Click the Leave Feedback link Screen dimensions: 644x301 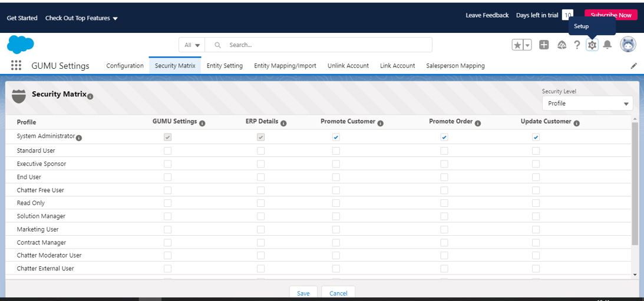[487, 15]
